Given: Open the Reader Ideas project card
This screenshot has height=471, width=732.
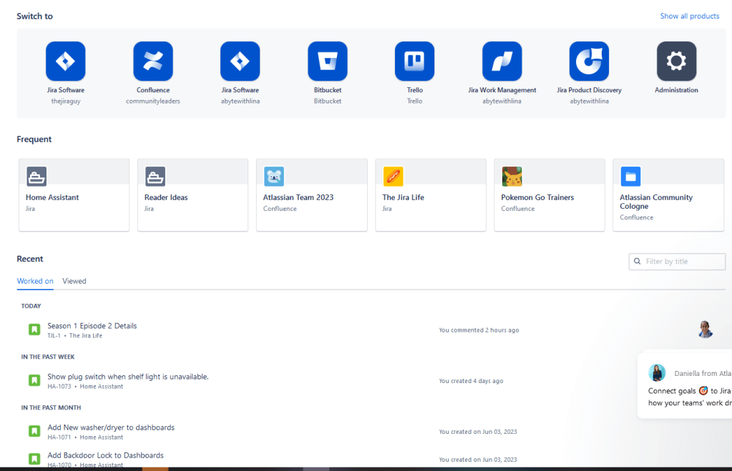Looking at the screenshot, I should pos(192,195).
